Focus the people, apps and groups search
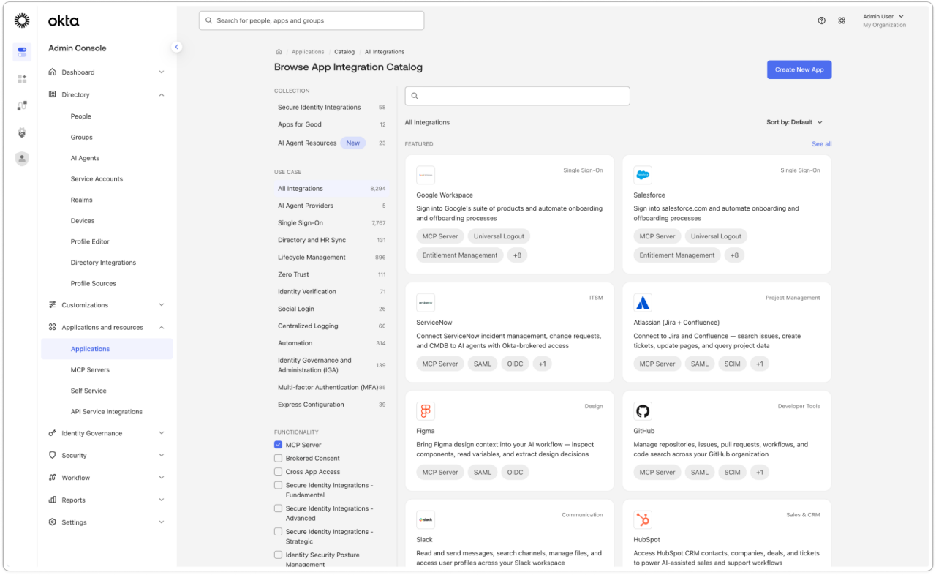Screen dimensions: 936x575 [x=312, y=20]
